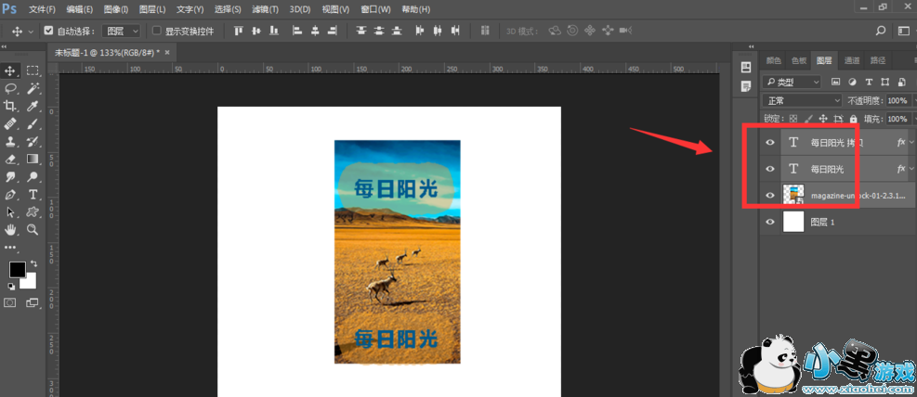Uncheck the 自动选择 checkbox
Image resolution: width=917 pixels, height=397 pixels.
pos(49,31)
